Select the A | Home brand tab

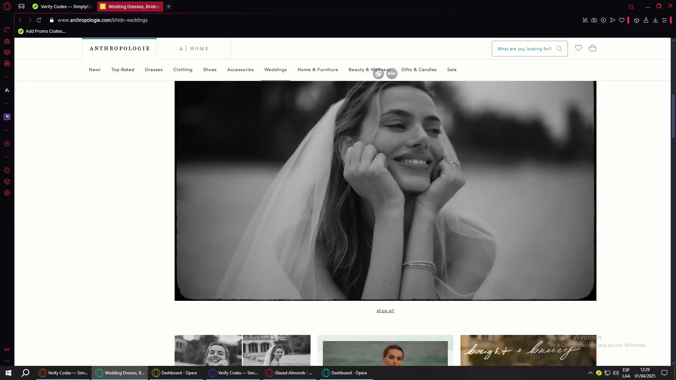[194, 49]
